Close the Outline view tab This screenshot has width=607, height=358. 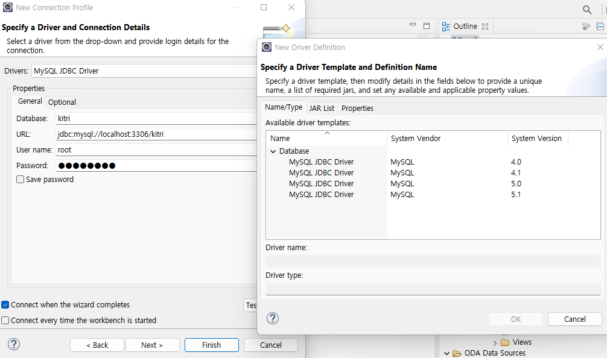[485, 27]
